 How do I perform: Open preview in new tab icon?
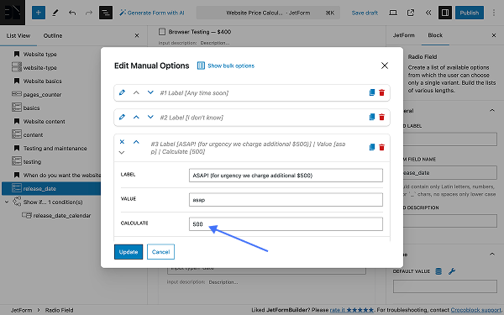(x=411, y=13)
